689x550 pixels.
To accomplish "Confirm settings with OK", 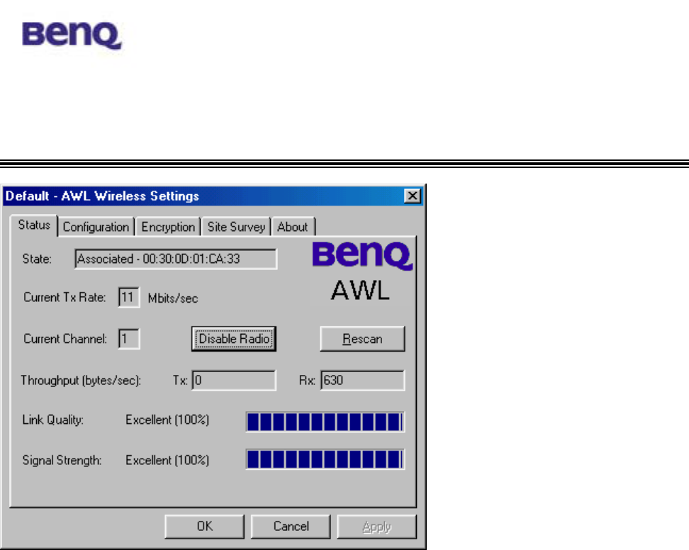I will point(204,527).
